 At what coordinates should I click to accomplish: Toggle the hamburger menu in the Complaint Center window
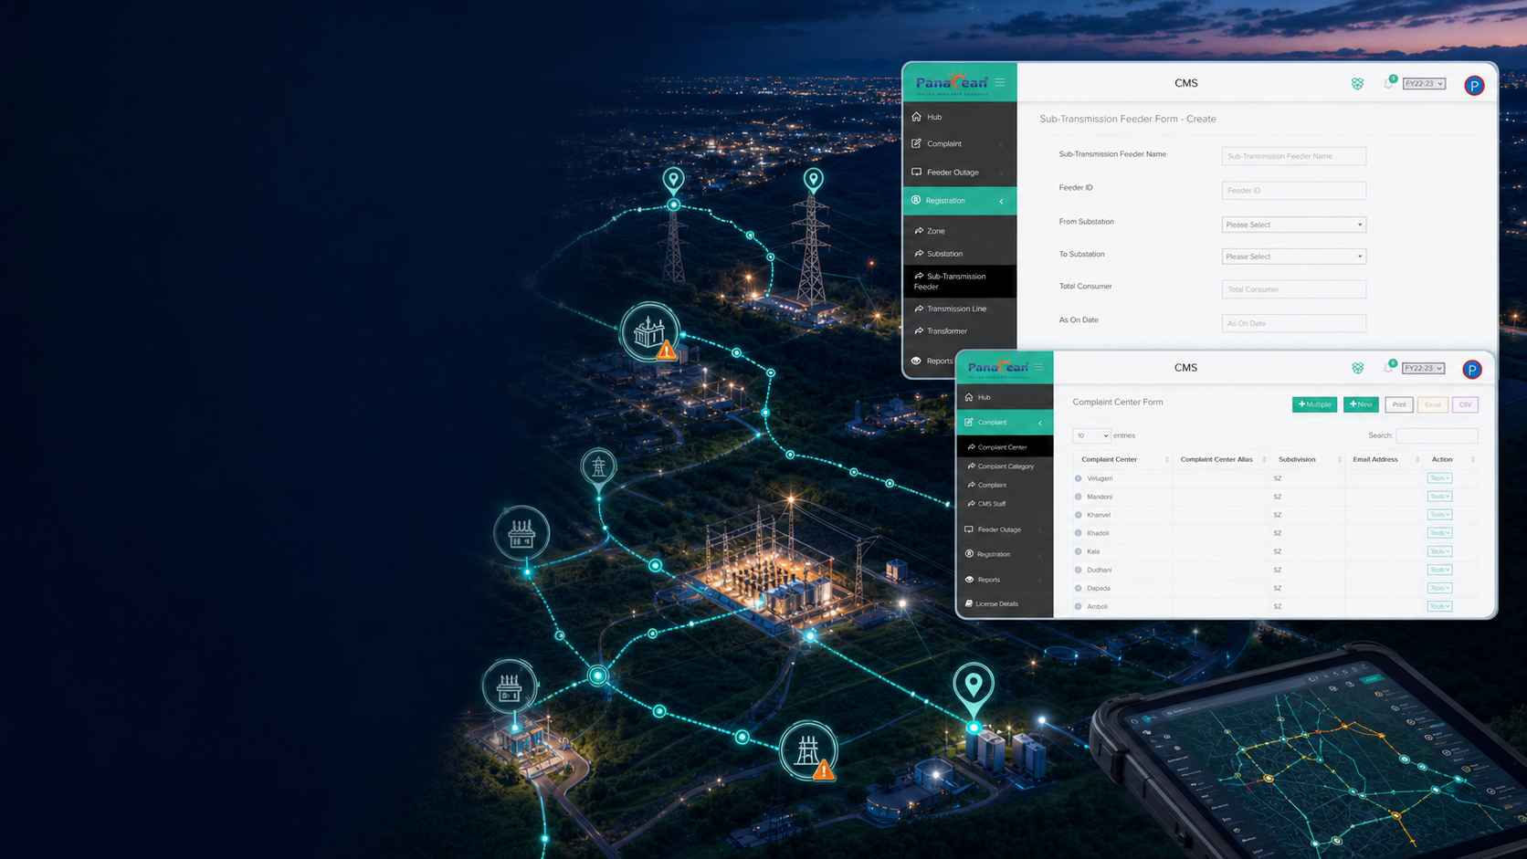(x=1038, y=367)
